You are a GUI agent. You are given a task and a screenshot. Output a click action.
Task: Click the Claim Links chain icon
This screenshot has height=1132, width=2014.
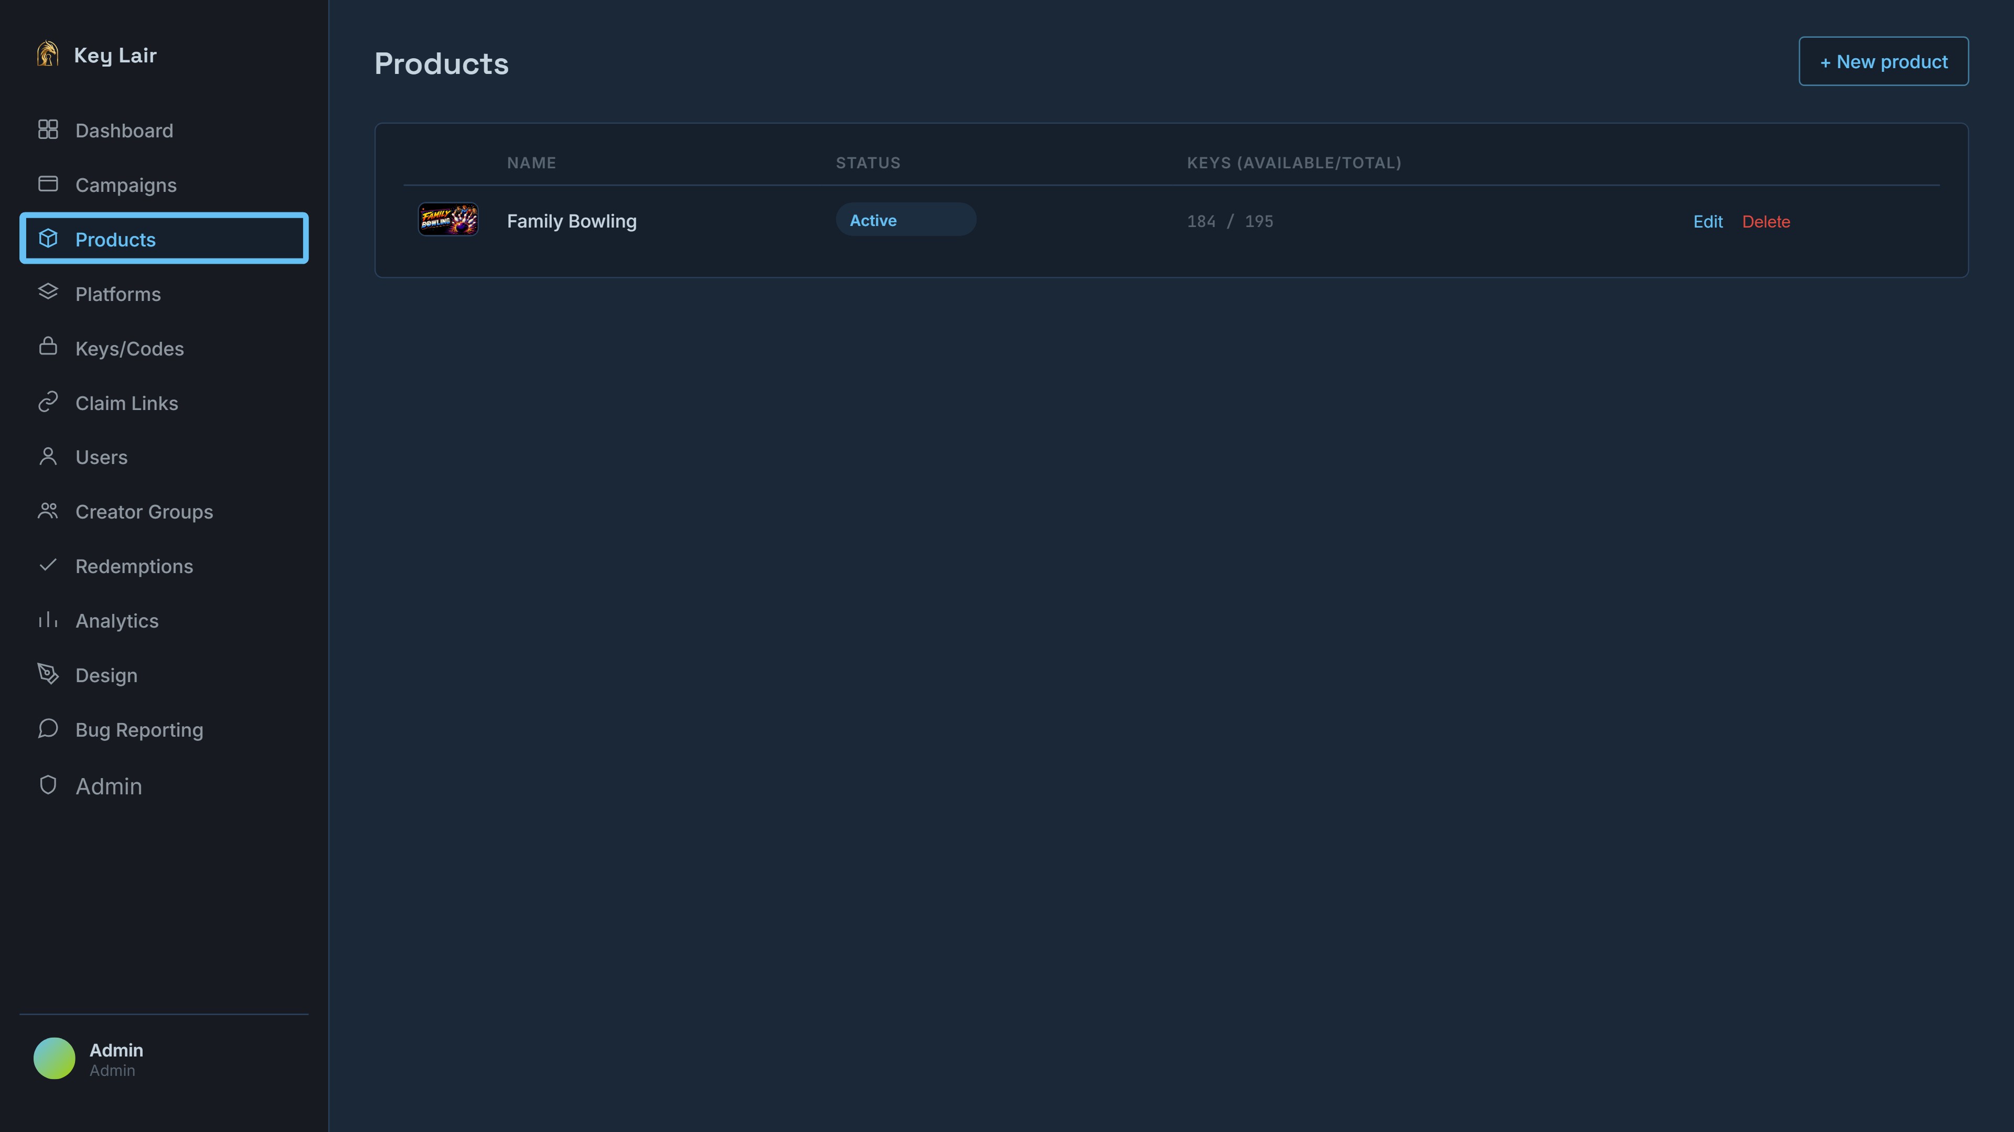[x=48, y=402]
